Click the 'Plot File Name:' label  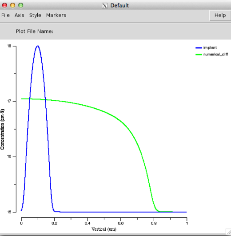coord(35,31)
